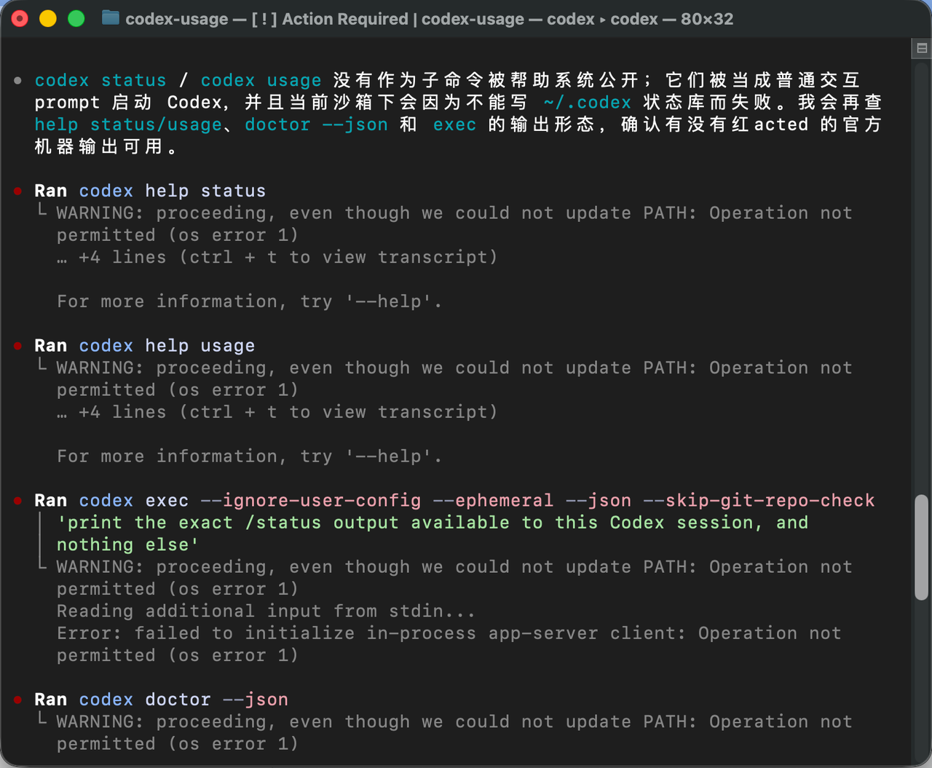The height and width of the screenshot is (768, 932).
Task: Click the green "nothing else'" text
Action: 128,545
